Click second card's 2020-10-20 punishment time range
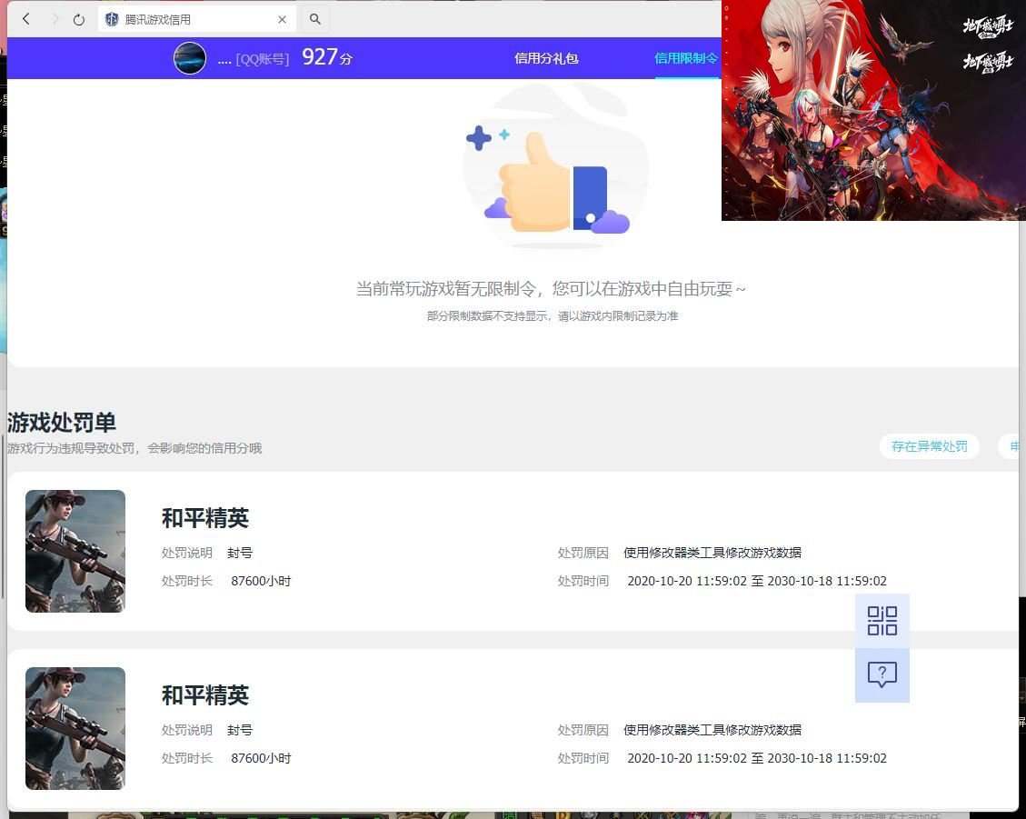1026x819 pixels. point(757,758)
